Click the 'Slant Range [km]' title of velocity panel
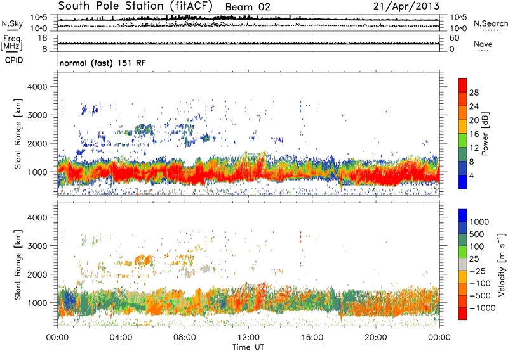The height and width of the screenshot is (351, 508). pyautogui.click(x=18, y=265)
